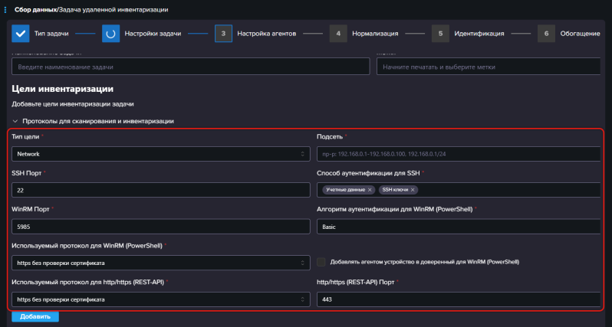Remove the SSH ключи tag via its x
This screenshot has width=612, height=327.
pyautogui.click(x=413, y=190)
